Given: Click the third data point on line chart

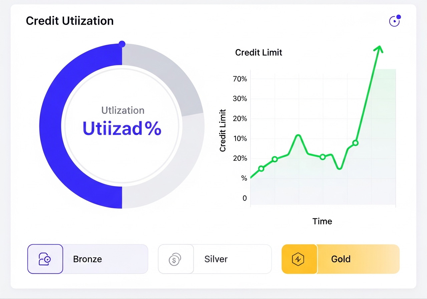Looking at the screenshot, I should [x=323, y=157].
